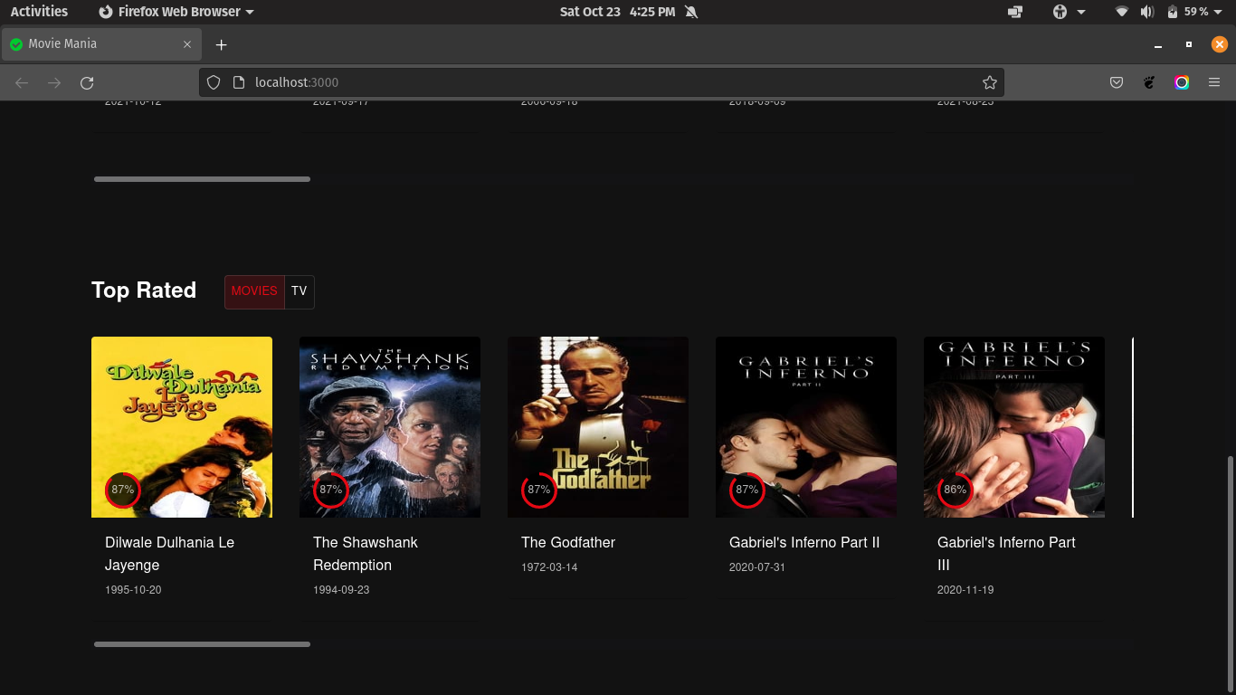Click the date 2020-11-19
1236x695 pixels.
point(965,590)
